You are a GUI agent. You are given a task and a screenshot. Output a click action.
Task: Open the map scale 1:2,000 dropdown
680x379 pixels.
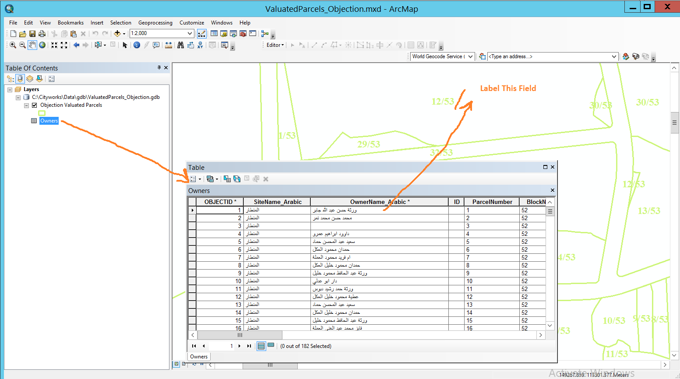coord(190,33)
